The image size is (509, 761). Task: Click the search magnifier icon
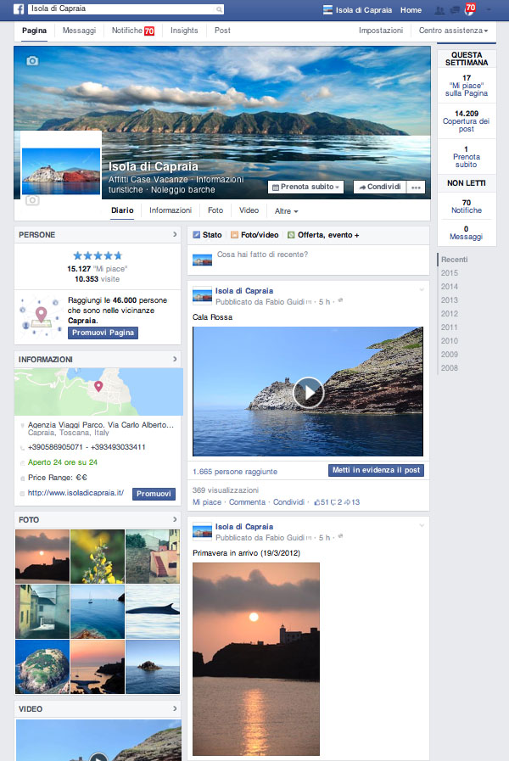click(x=220, y=9)
